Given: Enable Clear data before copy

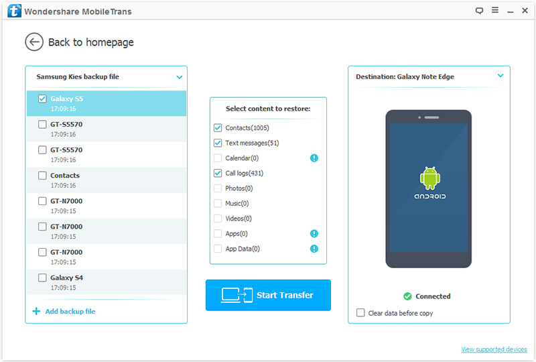Looking at the screenshot, I should 361,313.
